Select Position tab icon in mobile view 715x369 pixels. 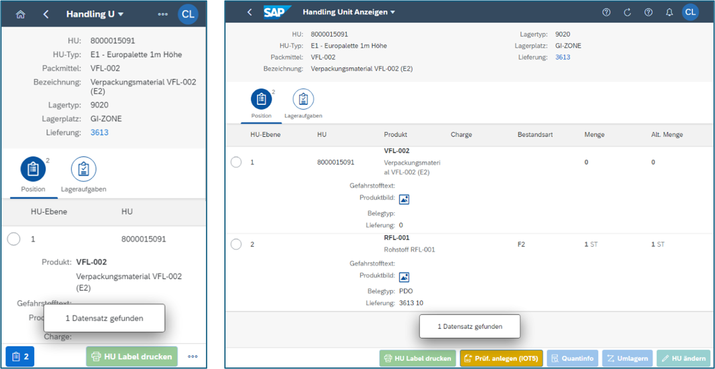point(33,169)
